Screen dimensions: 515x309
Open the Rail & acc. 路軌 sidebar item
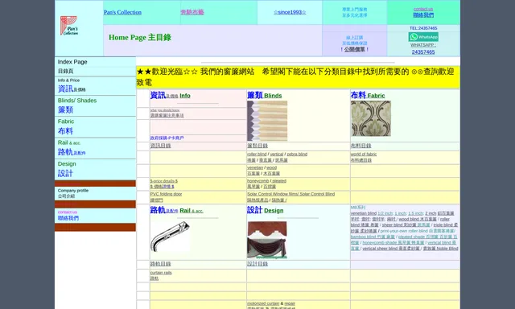point(72,148)
